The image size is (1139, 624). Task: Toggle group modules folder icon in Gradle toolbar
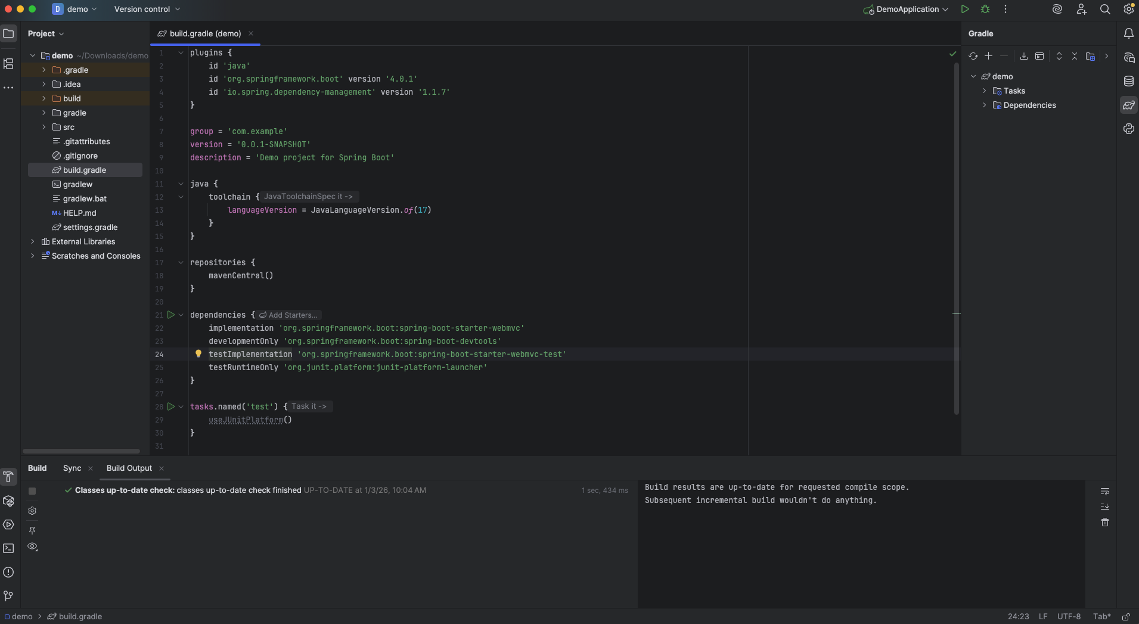[1090, 56]
